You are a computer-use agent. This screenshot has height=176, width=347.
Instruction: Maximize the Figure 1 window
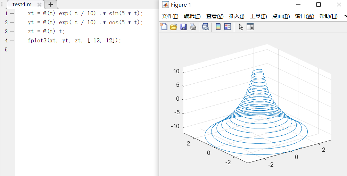point(319,5)
